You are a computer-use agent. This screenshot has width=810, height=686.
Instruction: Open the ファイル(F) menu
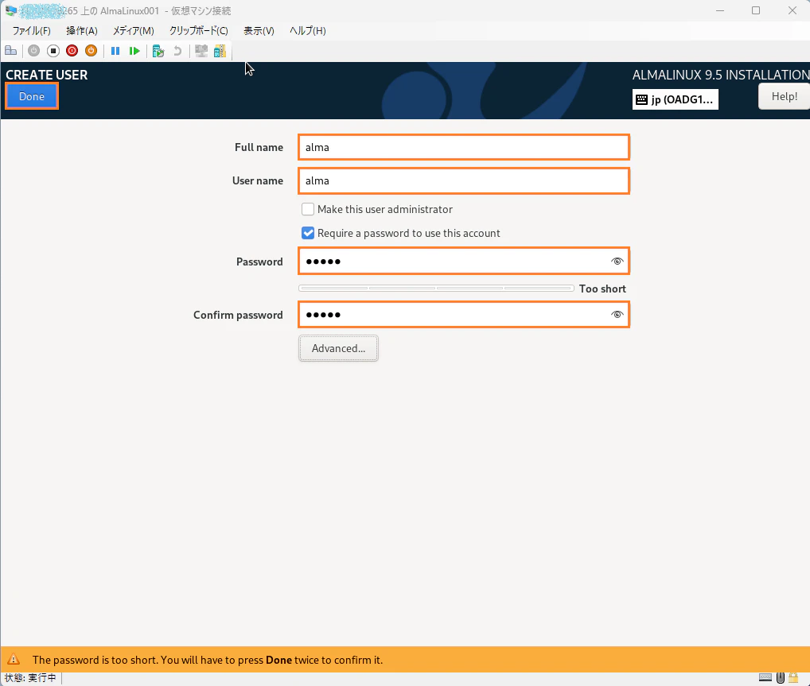32,30
